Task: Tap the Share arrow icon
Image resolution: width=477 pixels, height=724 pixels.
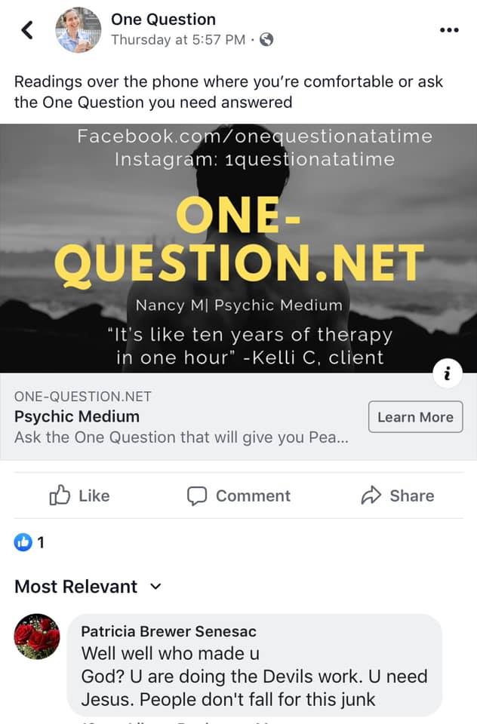Action: click(x=371, y=495)
